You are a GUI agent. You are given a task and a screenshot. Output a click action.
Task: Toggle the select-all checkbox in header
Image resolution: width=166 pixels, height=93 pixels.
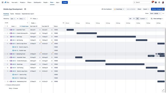click(5, 26)
